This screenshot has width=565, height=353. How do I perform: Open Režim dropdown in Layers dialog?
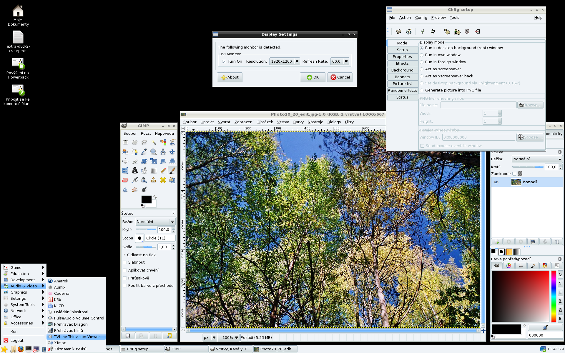tap(537, 159)
